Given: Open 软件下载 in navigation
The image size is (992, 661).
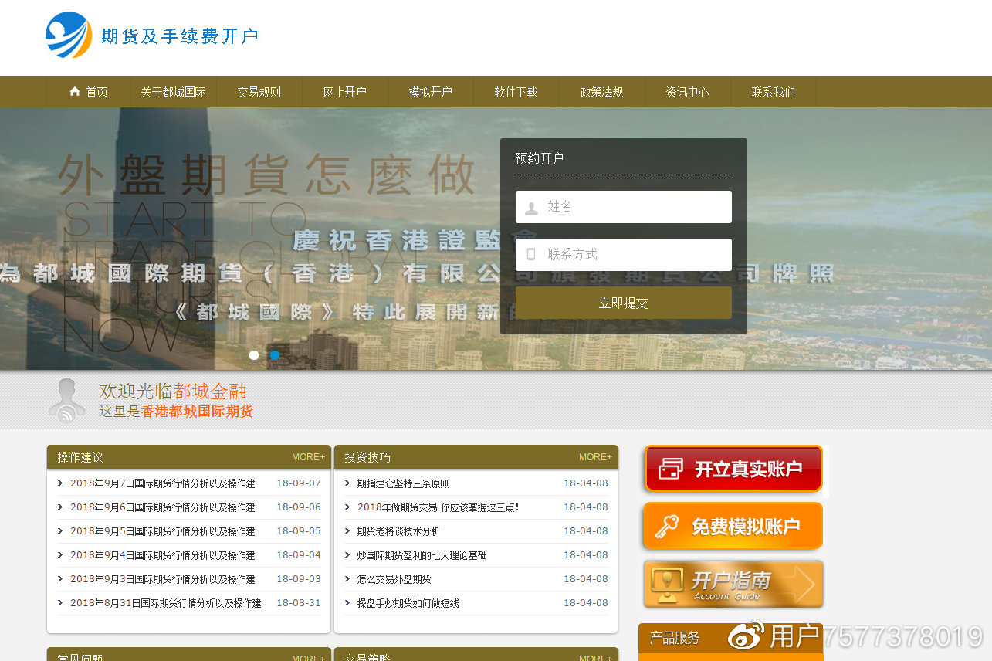Looking at the screenshot, I should pyautogui.click(x=516, y=92).
